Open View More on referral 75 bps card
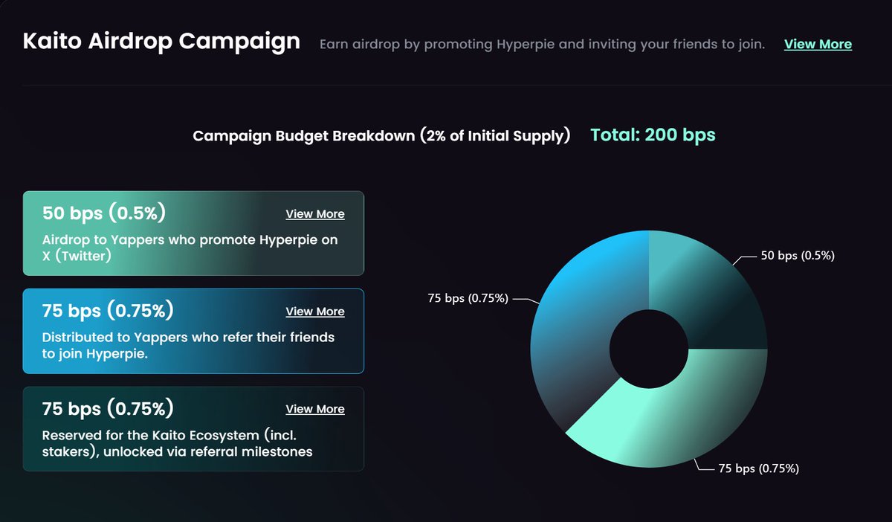This screenshot has height=522, width=892. pos(315,311)
